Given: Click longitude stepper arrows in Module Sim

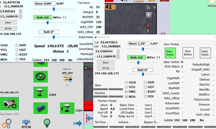Looking at the screenshot, I should (x=118, y=57).
